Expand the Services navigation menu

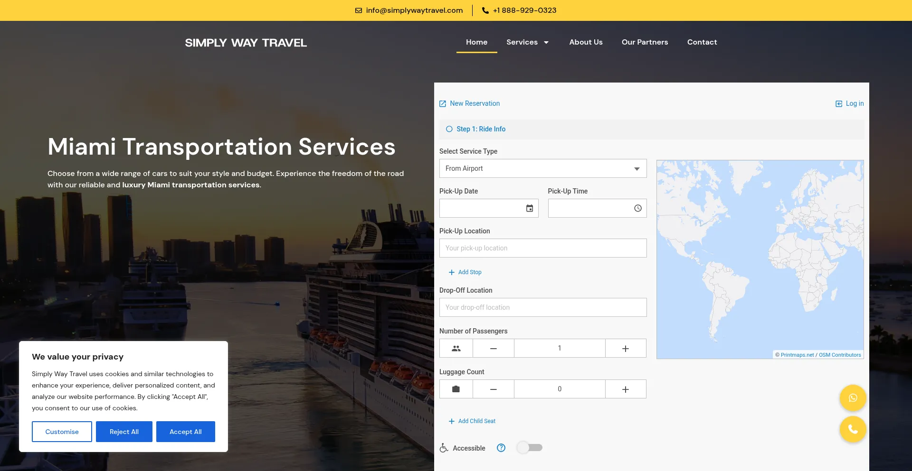(x=527, y=42)
